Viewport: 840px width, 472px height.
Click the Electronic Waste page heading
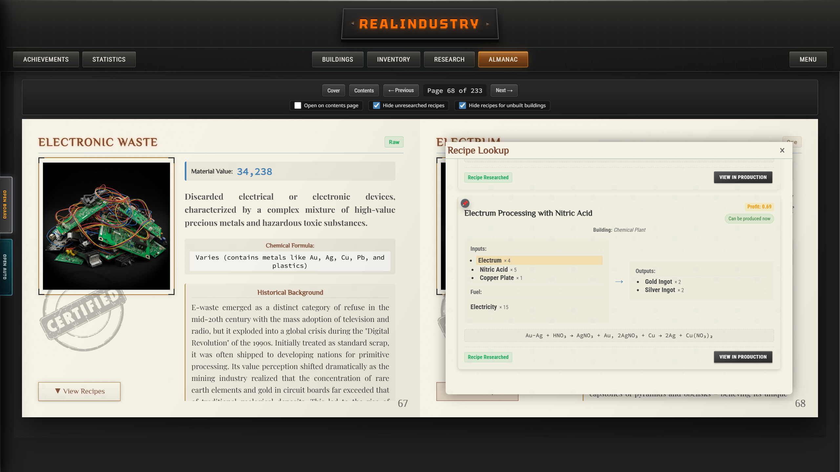98,142
